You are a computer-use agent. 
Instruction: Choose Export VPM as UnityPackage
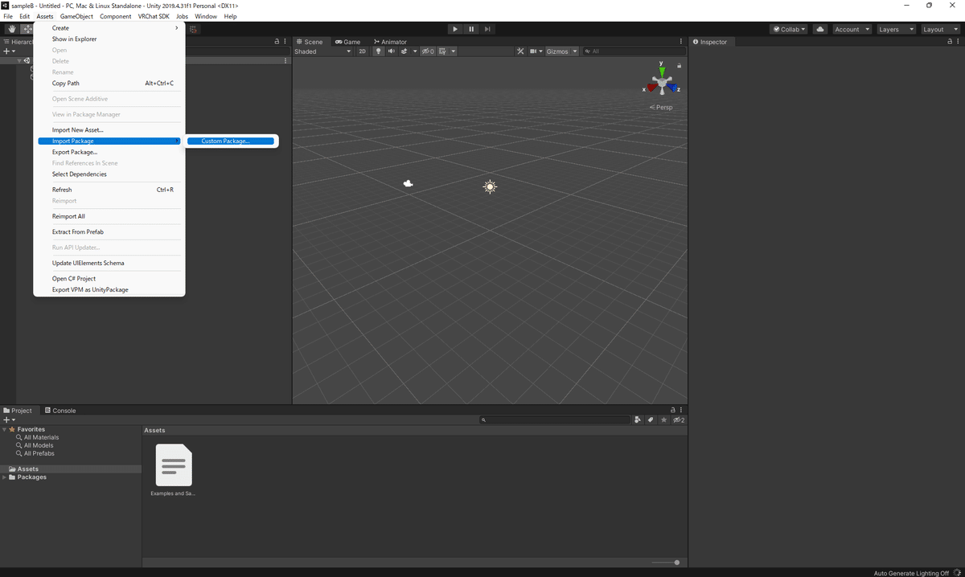point(109,290)
